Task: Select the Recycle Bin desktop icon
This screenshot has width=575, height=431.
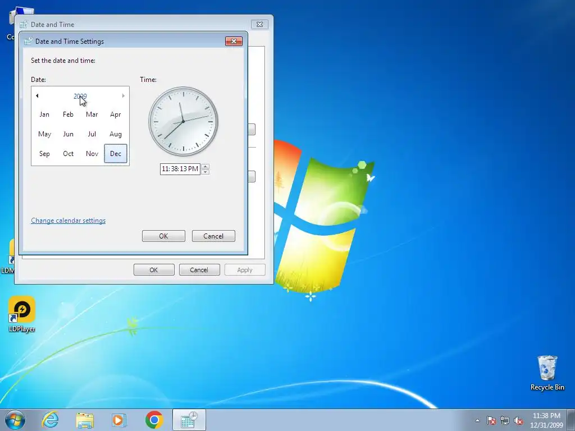Action: [547, 373]
